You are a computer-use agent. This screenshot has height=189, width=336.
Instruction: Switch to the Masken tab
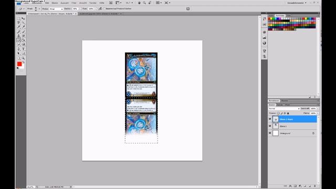(x=285, y=101)
